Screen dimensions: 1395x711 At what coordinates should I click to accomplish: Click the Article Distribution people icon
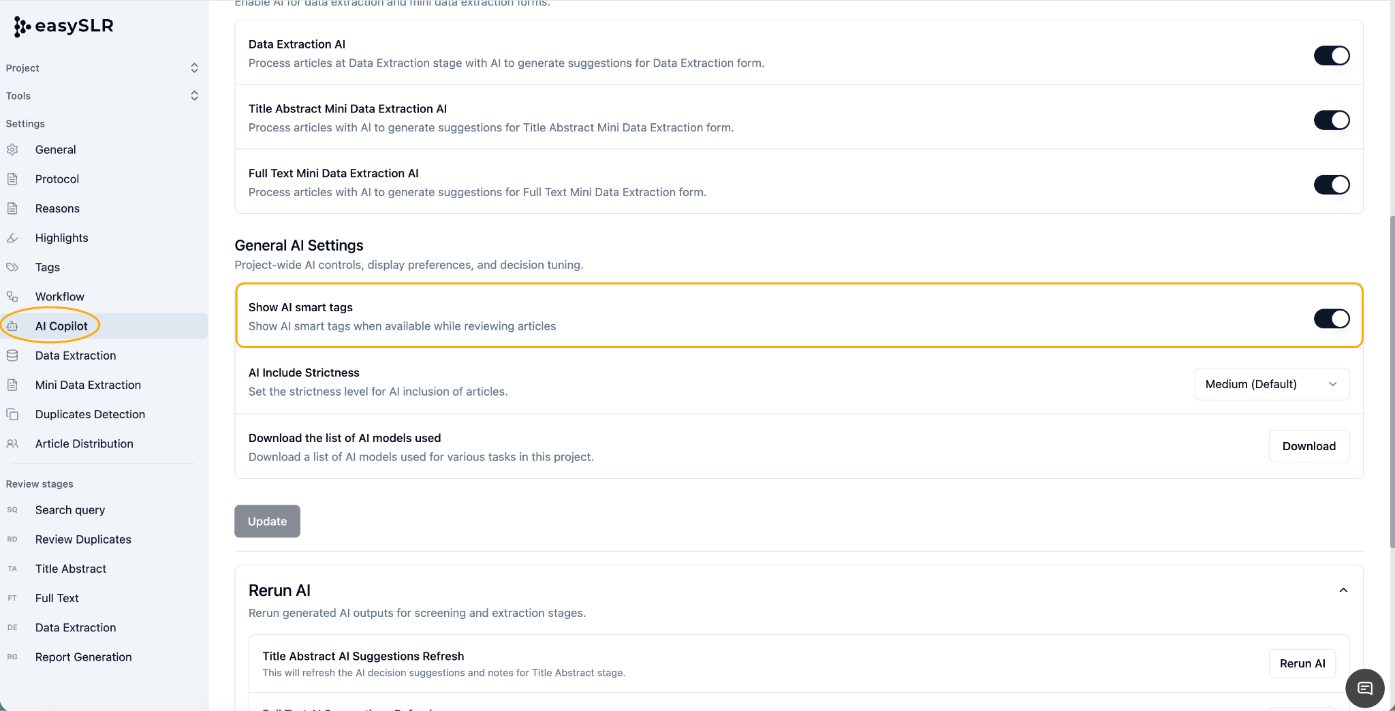point(12,443)
